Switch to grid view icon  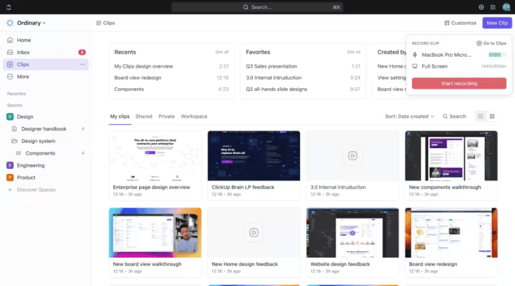(x=492, y=116)
